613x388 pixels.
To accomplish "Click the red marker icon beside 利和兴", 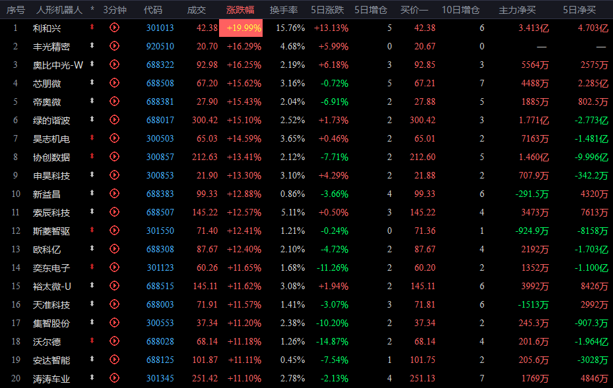I will click(92, 27).
